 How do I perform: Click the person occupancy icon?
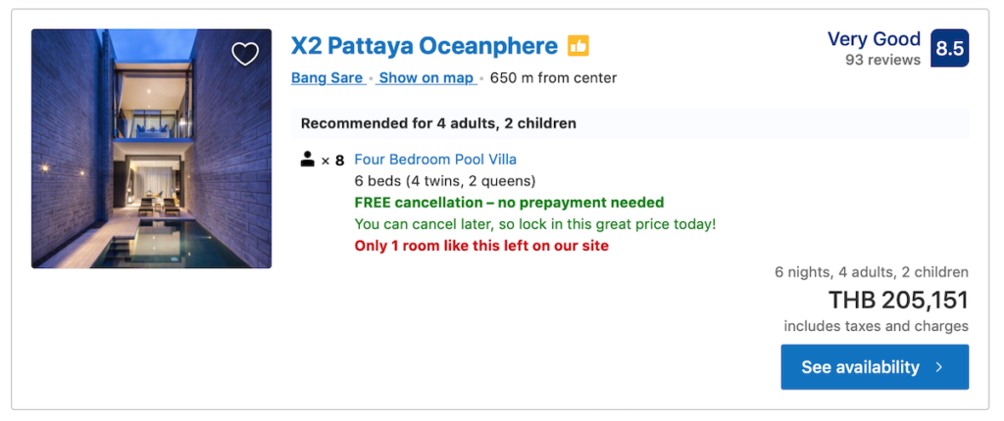coord(307,160)
